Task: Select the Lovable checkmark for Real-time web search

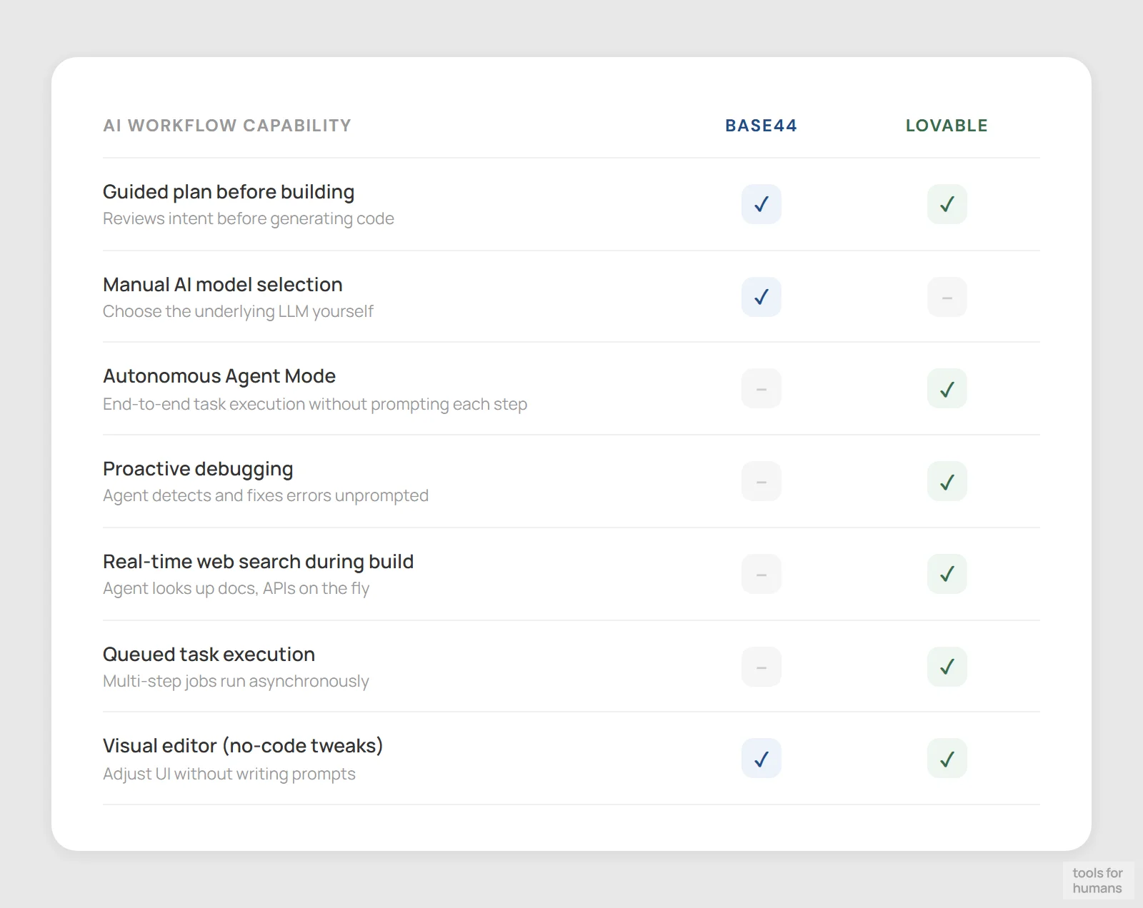Action: [947, 573]
